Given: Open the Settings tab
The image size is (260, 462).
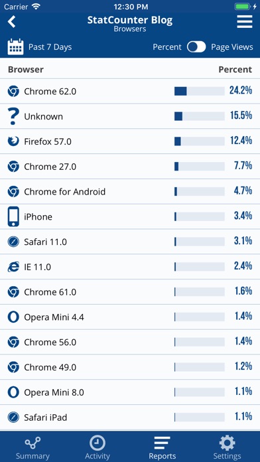Looking at the screenshot, I should click(227, 448).
